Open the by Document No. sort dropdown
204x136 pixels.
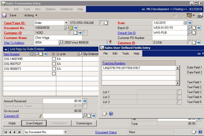click(x=66, y=132)
